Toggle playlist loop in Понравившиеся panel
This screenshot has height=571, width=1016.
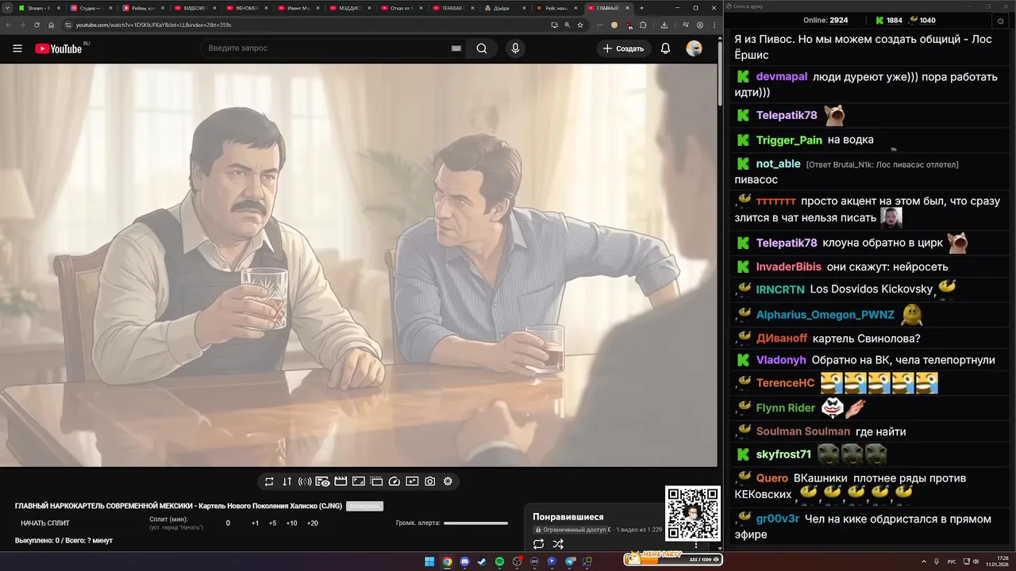point(538,544)
